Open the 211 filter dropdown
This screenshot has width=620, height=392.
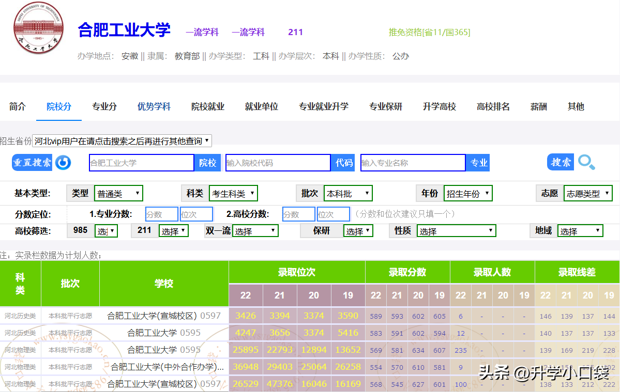(x=174, y=231)
